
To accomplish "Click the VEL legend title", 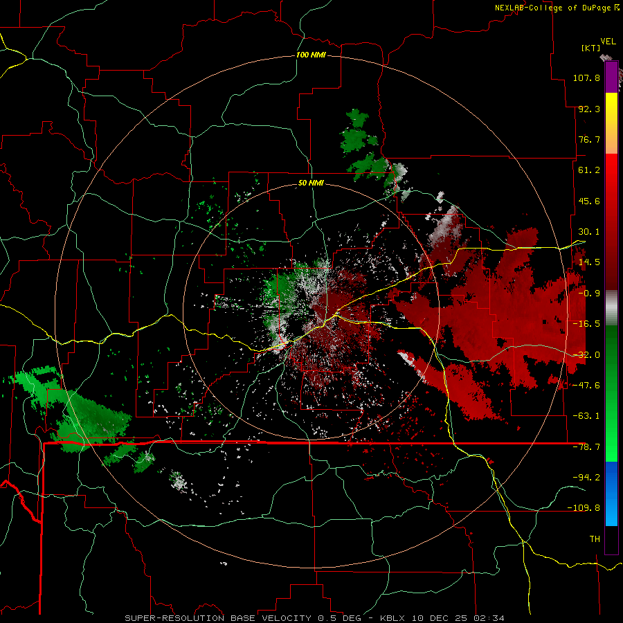I will point(608,42).
